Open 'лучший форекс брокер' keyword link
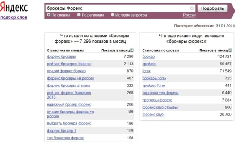 (66, 71)
